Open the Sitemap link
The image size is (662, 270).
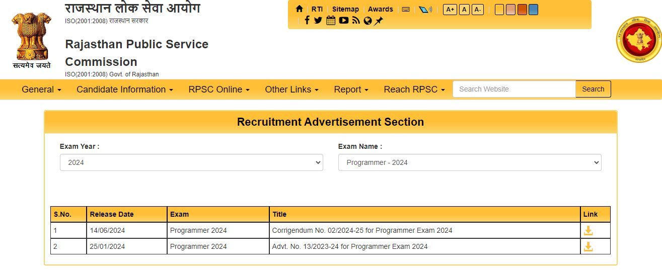pos(345,9)
